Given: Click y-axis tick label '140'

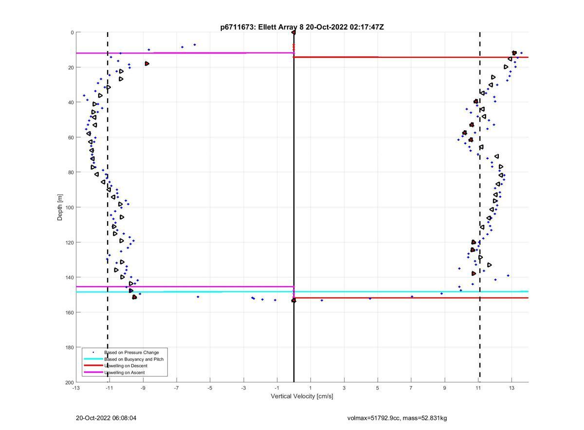Looking at the screenshot, I should (69, 277).
